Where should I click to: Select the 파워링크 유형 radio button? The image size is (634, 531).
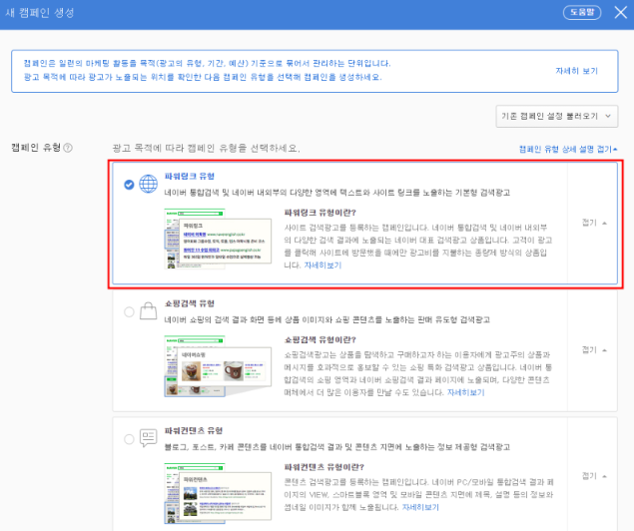point(129,185)
